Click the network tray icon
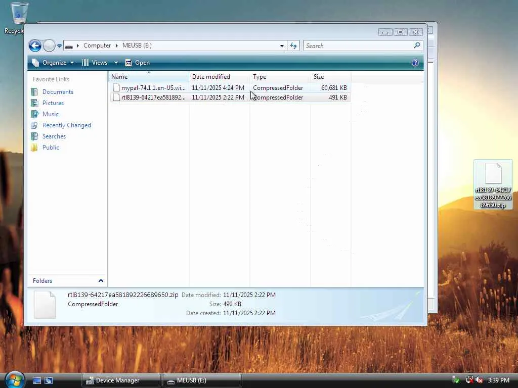 click(x=469, y=380)
